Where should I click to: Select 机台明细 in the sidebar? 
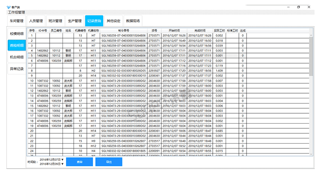tap(17, 56)
